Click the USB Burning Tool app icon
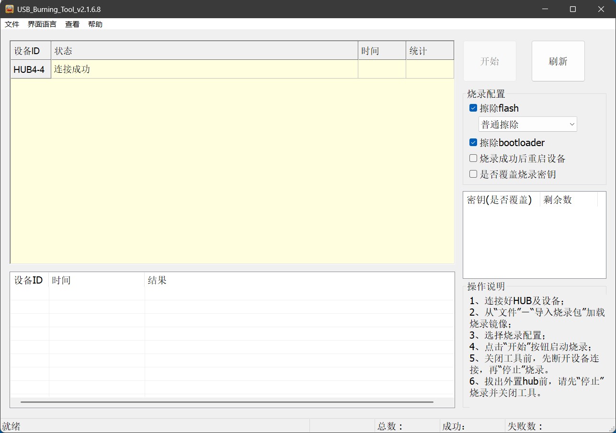Viewport: 616px width, 433px height. [x=9, y=9]
